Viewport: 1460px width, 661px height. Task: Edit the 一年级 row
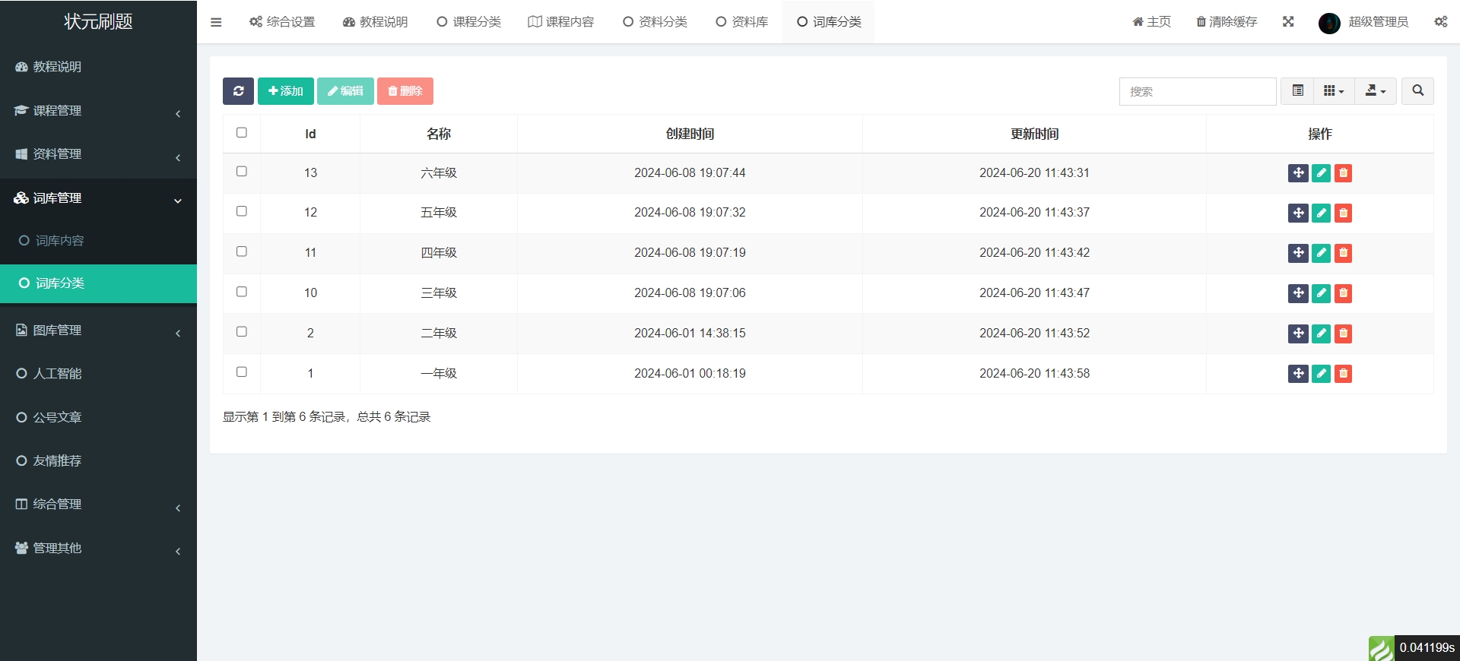(x=1322, y=374)
